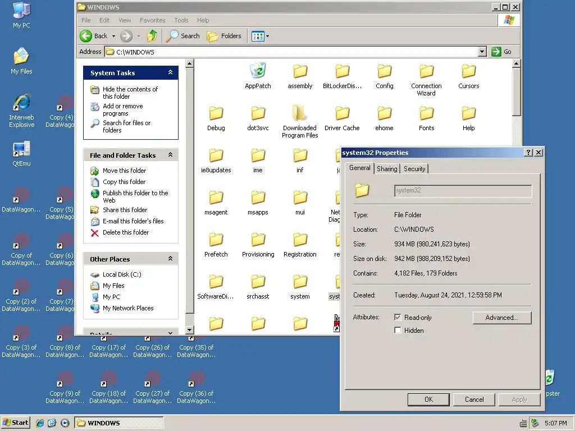Click Cancel in system32 Properties
Viewport: 575px width, 431px height.
(x=474, y=400)
